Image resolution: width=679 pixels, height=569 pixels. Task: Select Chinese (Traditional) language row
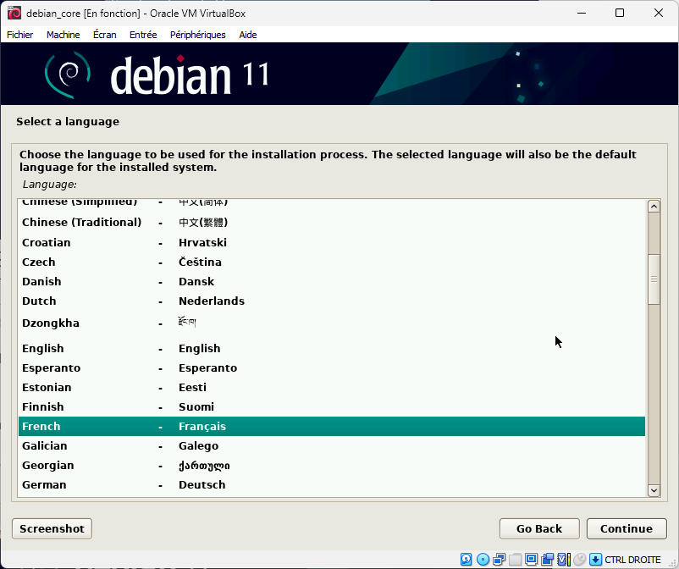pos(332,222)
